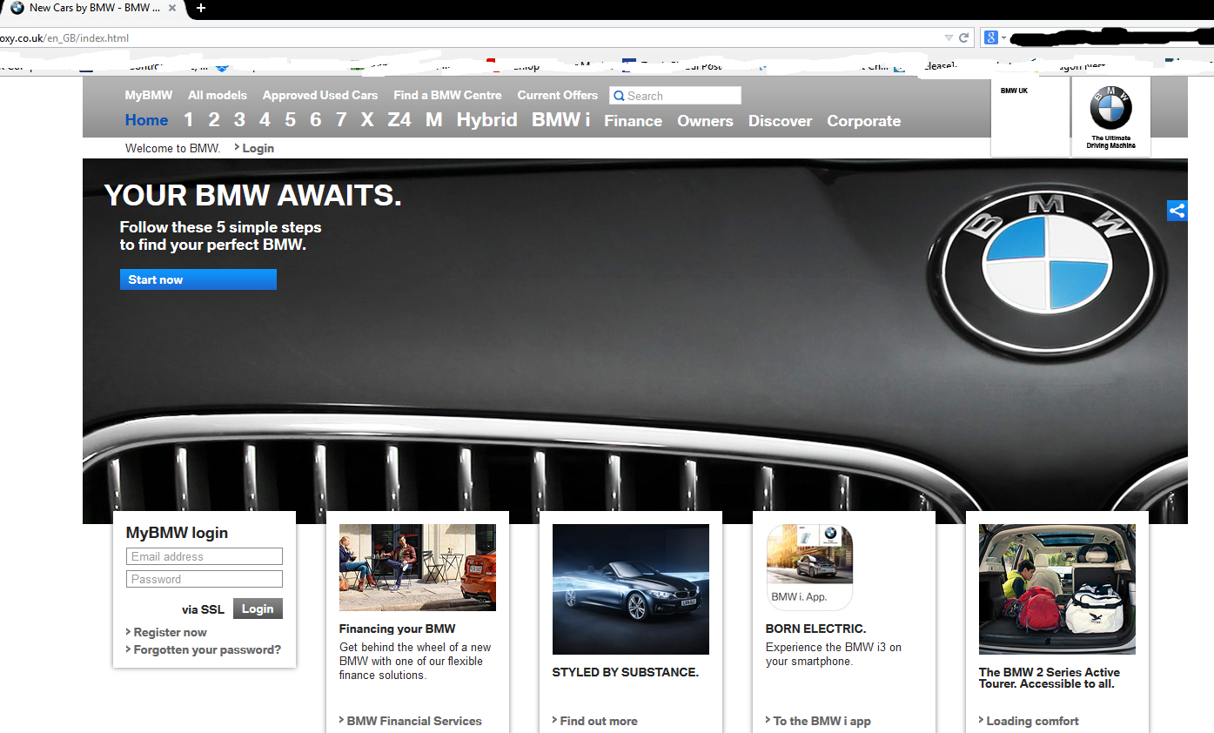The width and height of the screenshot is (1214, 733).
Task: Open the MyBMW top navigation link
Action: (149, 95)
